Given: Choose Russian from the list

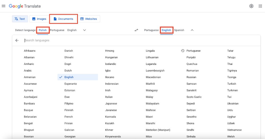Looking at the screenshot, I should coord(191,77).
